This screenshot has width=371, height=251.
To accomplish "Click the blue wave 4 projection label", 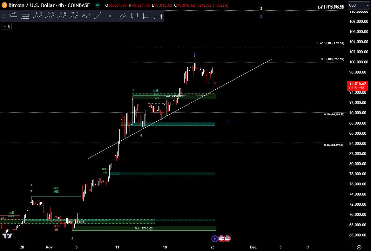I will click(229, 122).
